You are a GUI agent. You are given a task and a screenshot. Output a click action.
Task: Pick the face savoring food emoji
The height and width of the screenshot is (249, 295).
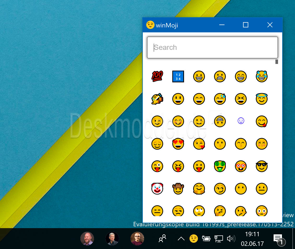(x=262, y=121)
